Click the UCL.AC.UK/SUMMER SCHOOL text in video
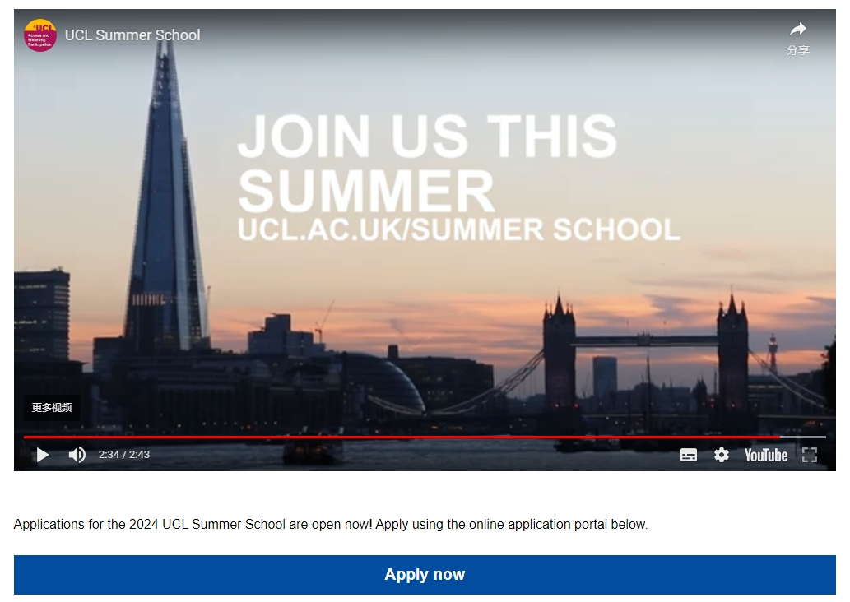 pyautogui.click(x=458, y=229)
